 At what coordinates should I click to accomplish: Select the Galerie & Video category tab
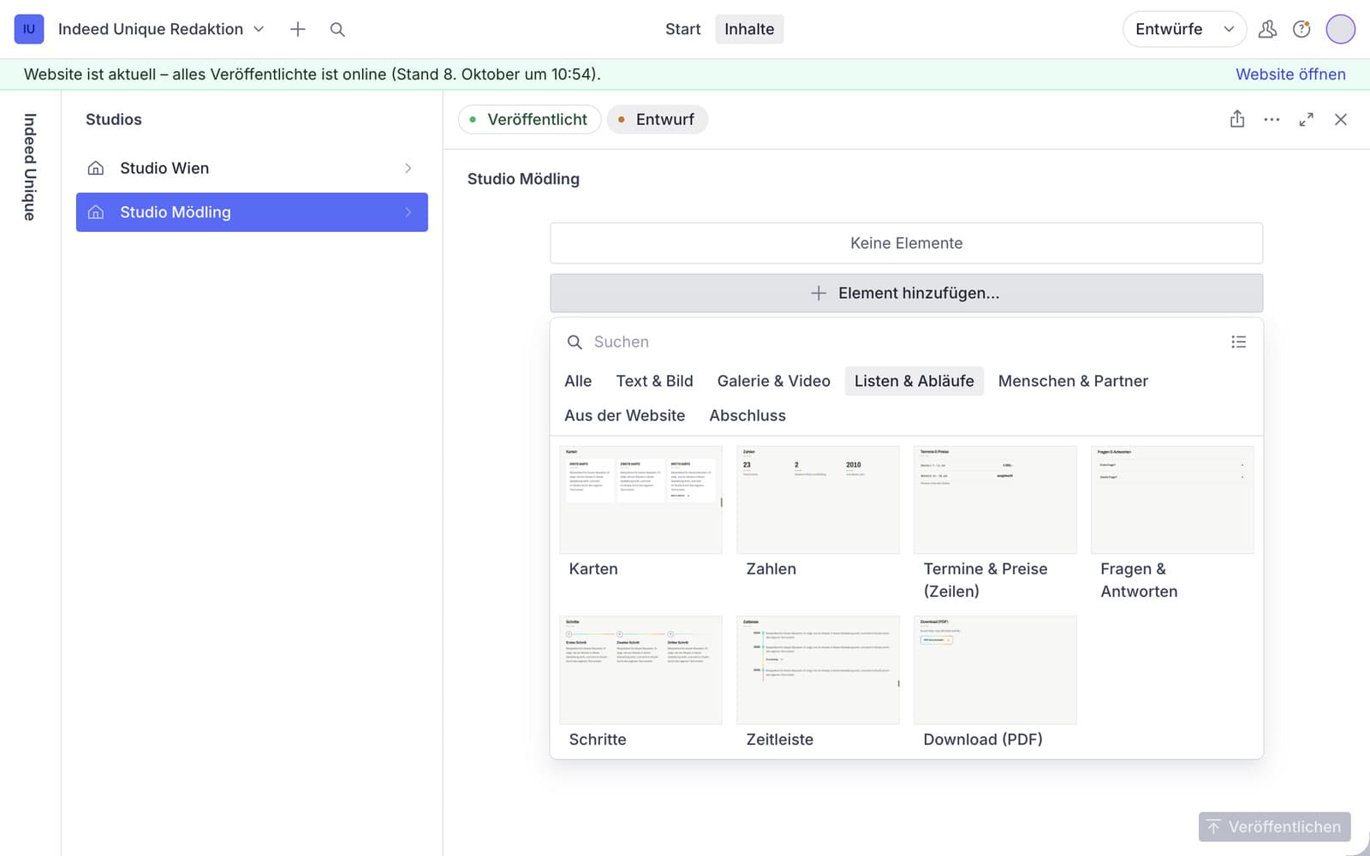click(774, 381)
